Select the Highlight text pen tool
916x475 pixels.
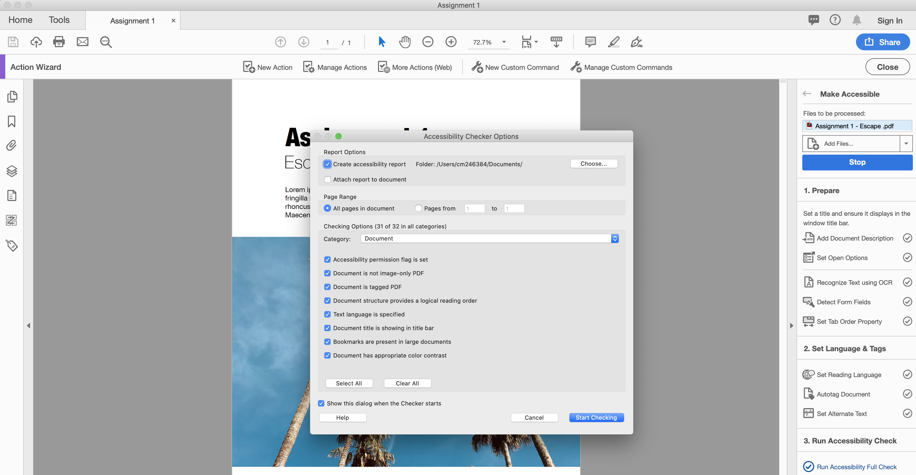(614, 42)
